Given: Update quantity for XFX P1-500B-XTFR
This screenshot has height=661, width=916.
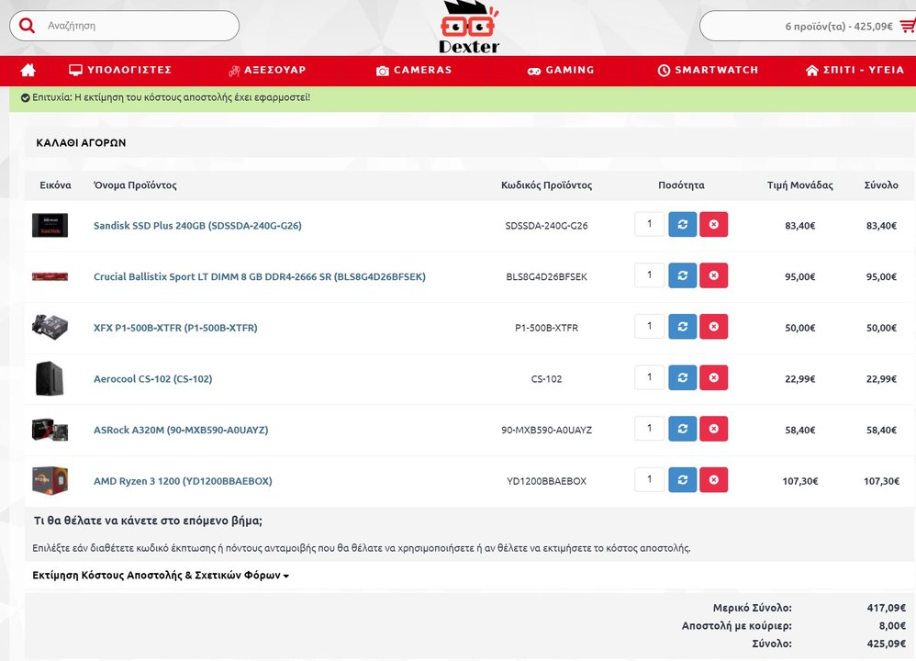Looking at the screenshot, I should [682, 327].
